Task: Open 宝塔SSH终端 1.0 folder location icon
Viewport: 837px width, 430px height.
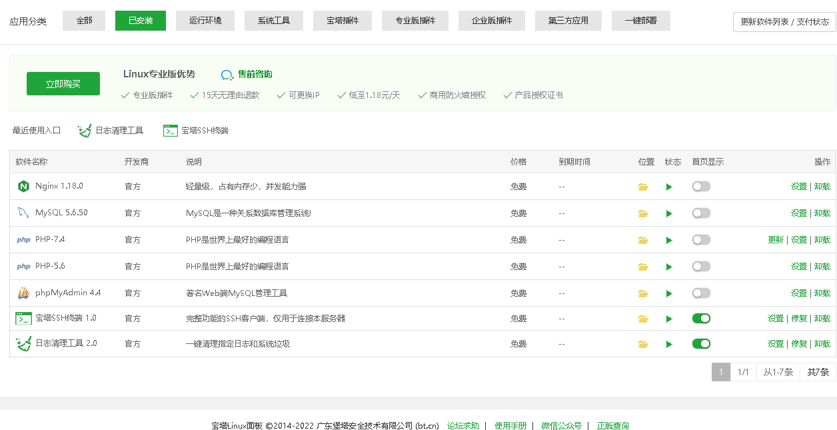Action: pyautogui.click(x=643, y=319)
